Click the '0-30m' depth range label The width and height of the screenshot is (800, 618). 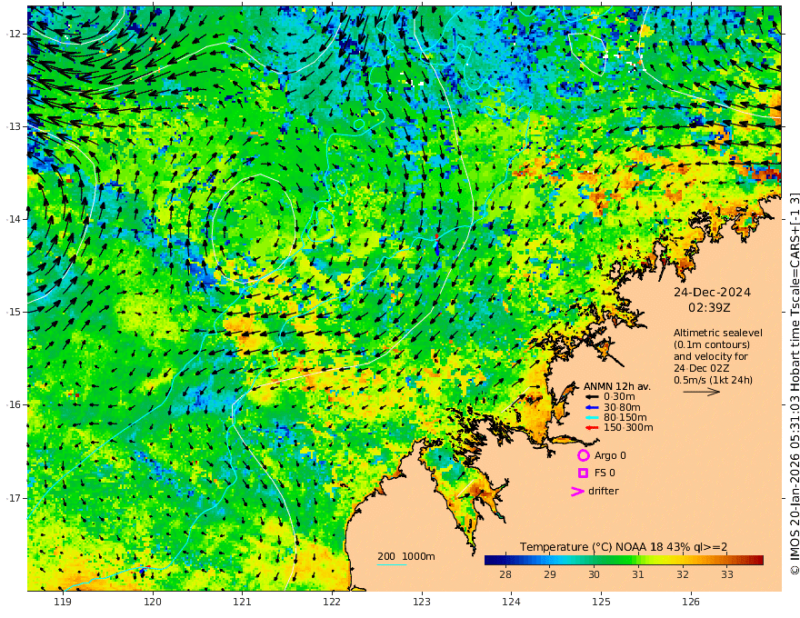pyautogui.click(x=619, y=397)
